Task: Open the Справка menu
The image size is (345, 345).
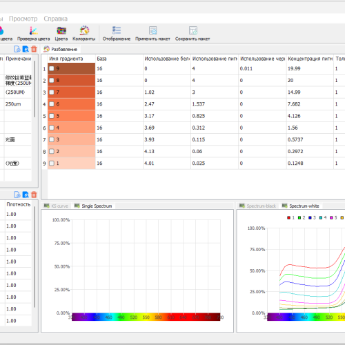Action: point(56,19)
